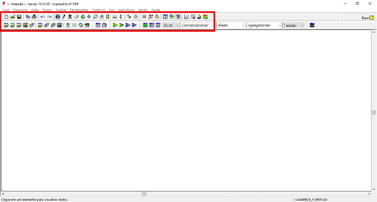Screen dimensions: 377x202
Task: Open the Análise menu
Action: point(61,10)
